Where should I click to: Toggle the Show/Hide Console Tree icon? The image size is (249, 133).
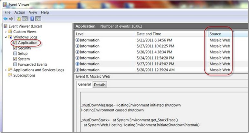click(x=24, y=19)
